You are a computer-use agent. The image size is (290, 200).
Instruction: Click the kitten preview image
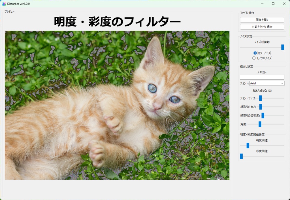click(x=117, y=106)
